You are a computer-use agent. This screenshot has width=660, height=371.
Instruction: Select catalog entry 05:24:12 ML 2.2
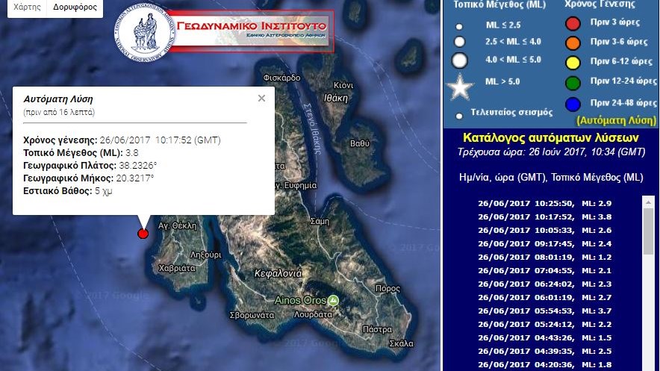[545, 325]
